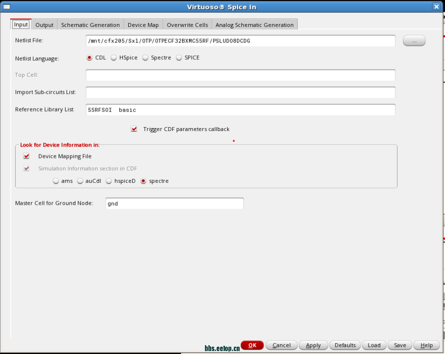The image size is (445, 354).
Task: Click the Reference Library List field
Action: click(240, 110)
